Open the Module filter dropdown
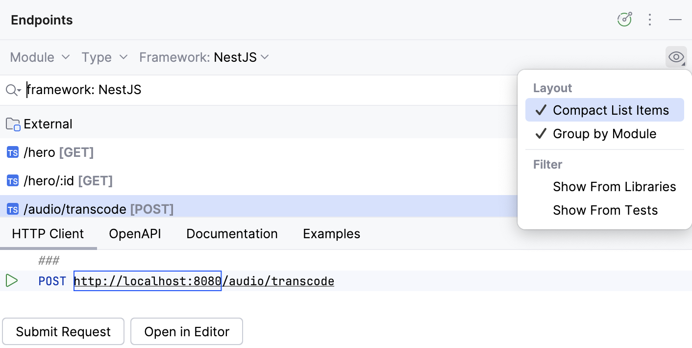Screen dimensions: 692x348 tap(39, 57)
